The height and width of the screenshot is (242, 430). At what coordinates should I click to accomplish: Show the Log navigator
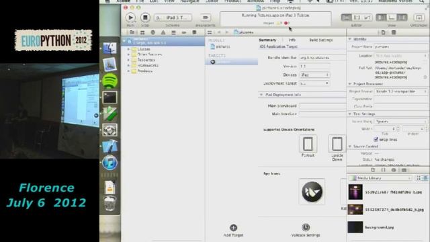[194, 32]
